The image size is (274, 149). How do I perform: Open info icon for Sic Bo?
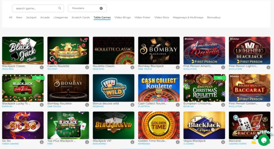(41, 142)
